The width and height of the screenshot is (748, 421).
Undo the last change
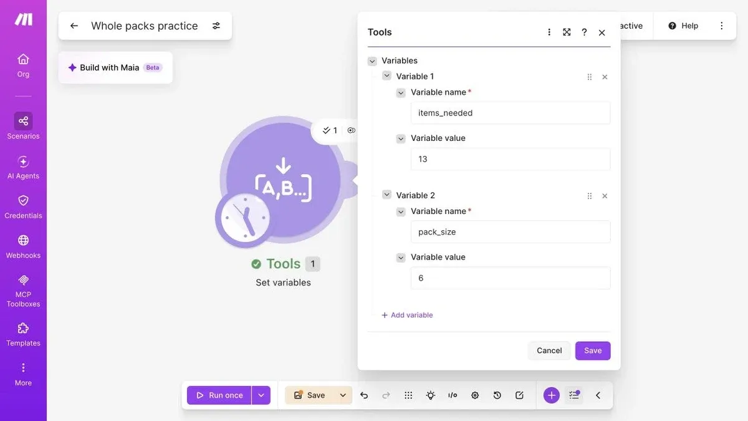point(364,395)
